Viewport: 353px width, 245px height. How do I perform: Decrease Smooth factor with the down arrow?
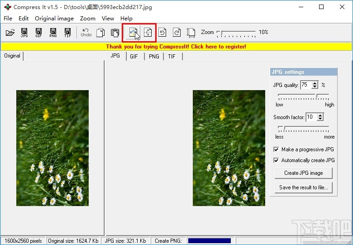320,119
